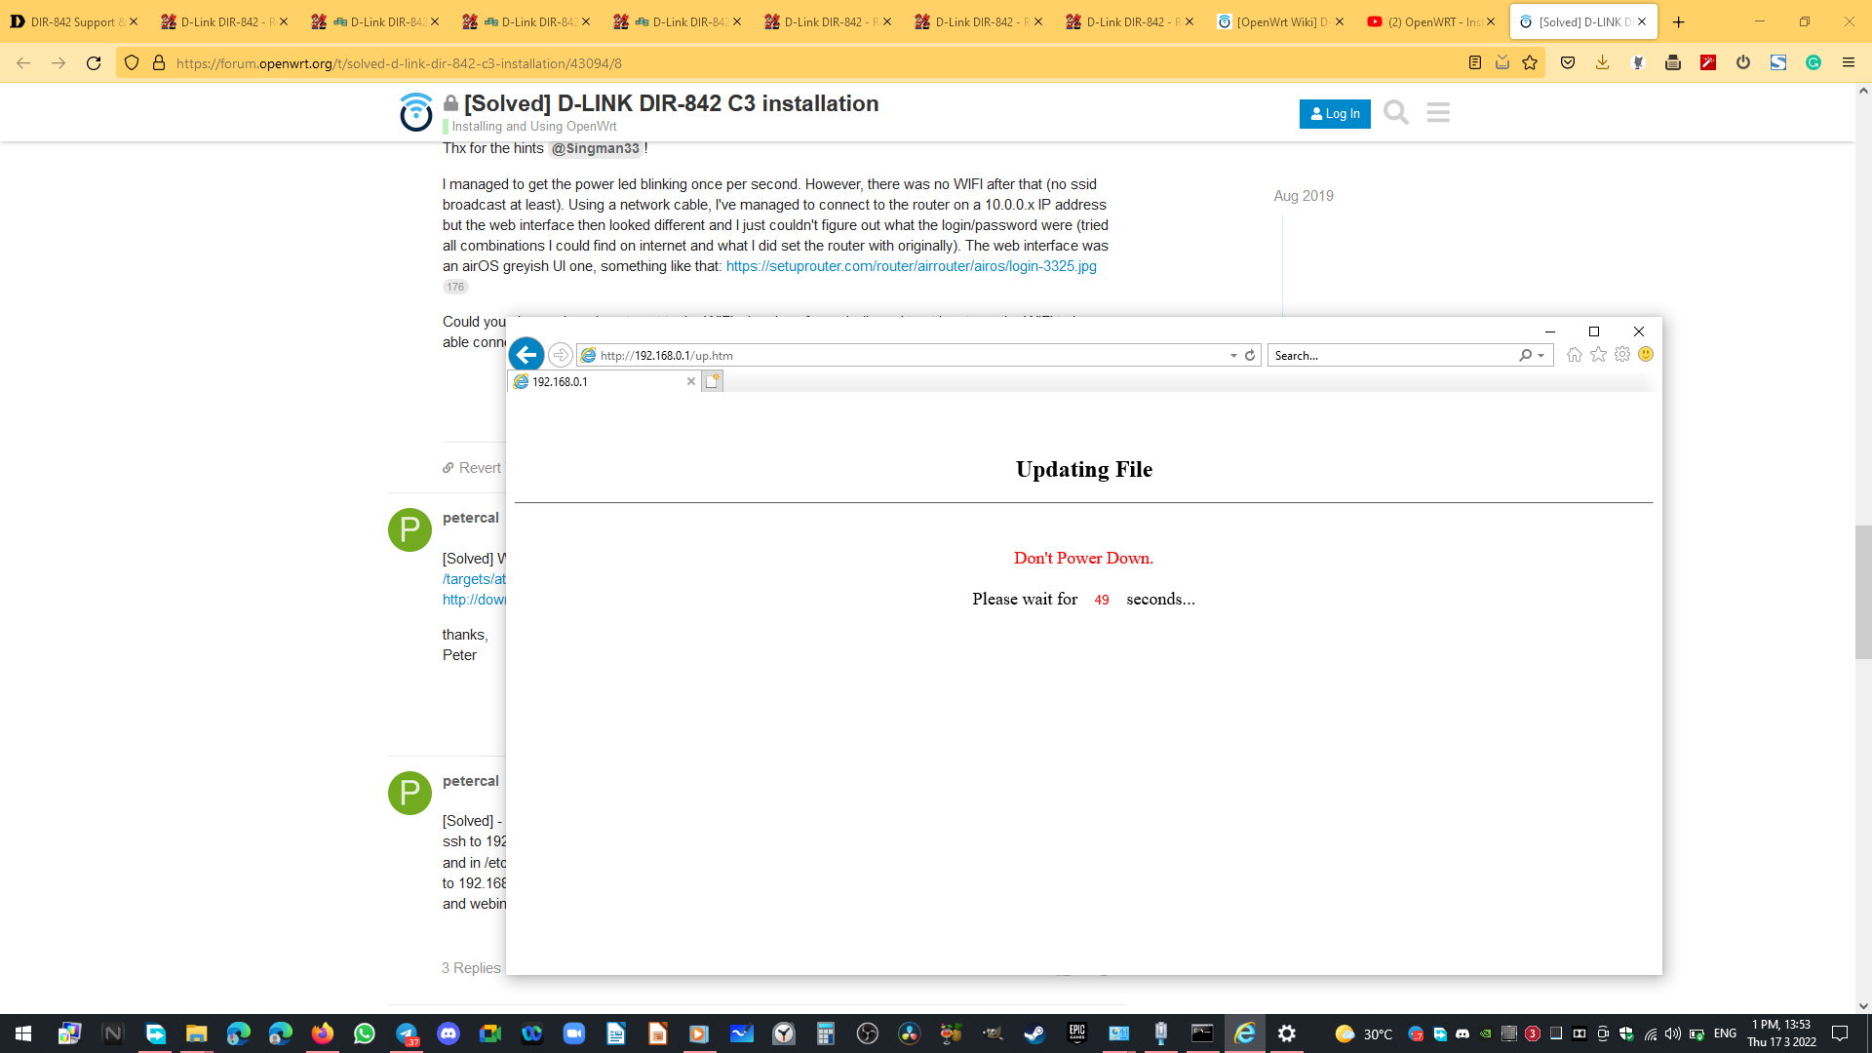Open new tab in Internet Explorer
This screenshot has height=1053, width=1872.
pyautogui.click(x=713, y=381)
